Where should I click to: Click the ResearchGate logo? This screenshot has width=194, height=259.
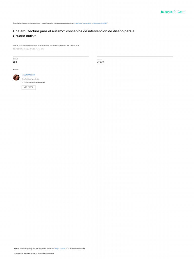point(173,12)
